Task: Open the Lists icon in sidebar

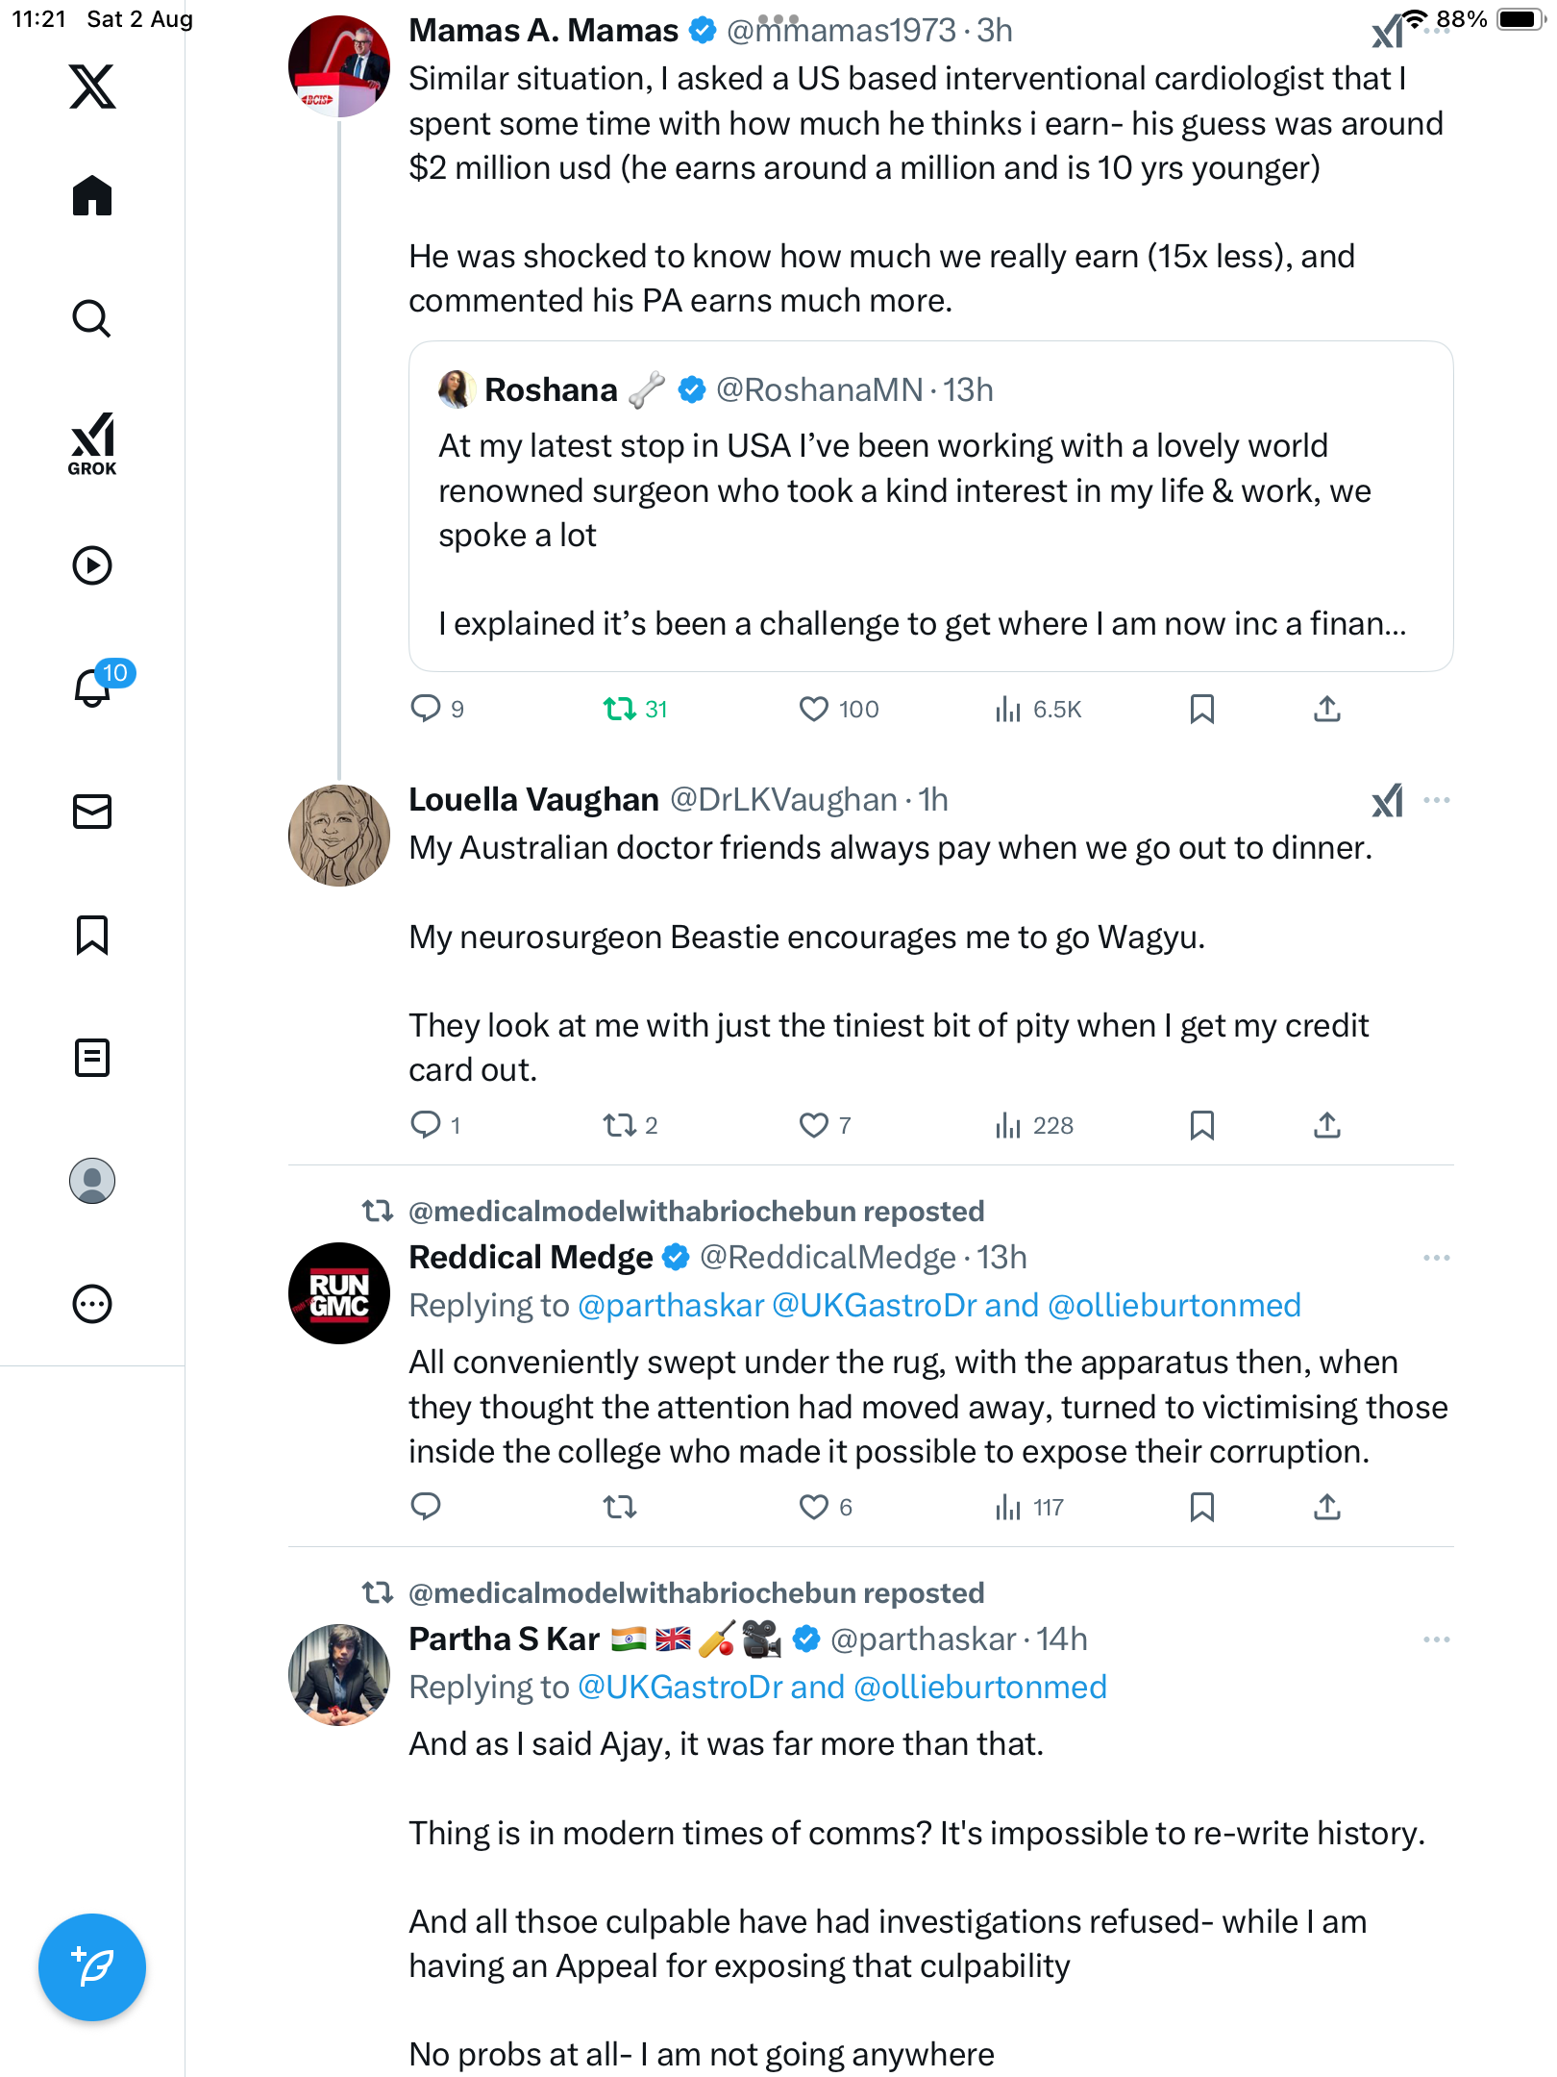Action: pyautogui.click(x=92, y=1058)
